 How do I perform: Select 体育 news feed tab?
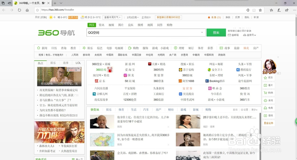tap(121, 110)
